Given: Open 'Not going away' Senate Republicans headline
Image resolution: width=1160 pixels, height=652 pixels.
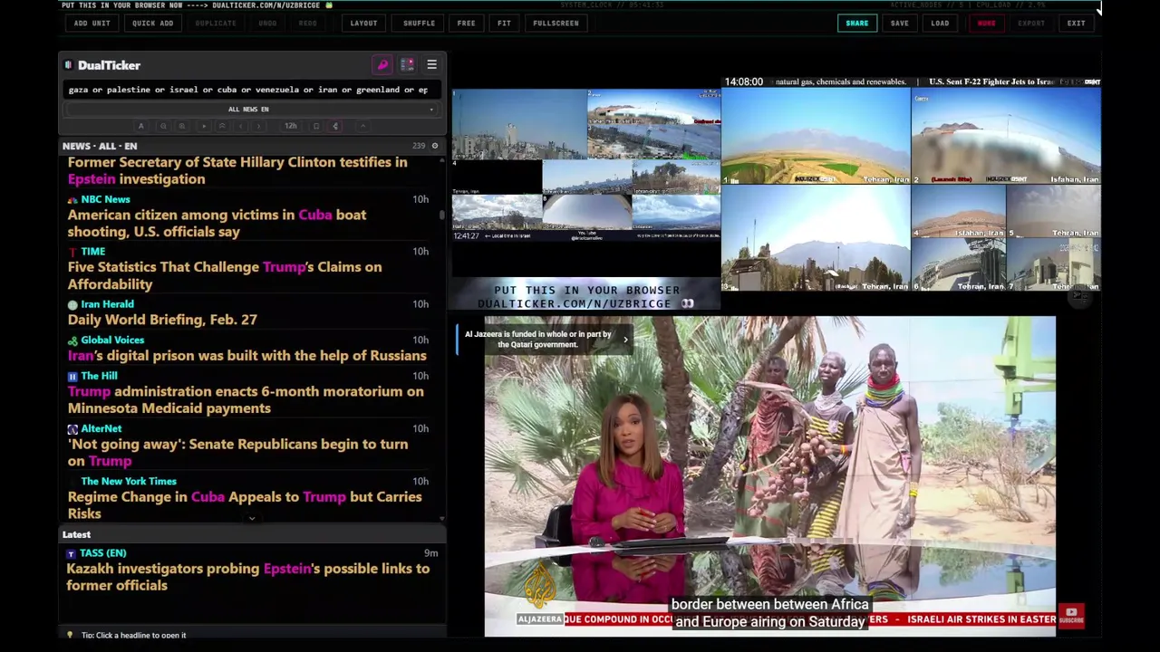Looking at the screenshot, I should [237, 452].
